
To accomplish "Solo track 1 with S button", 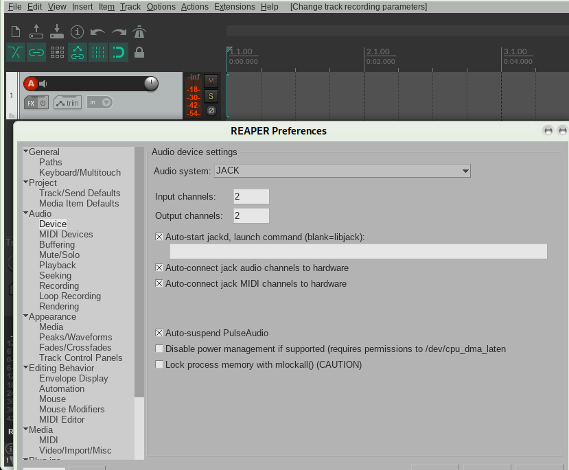I will point(211,96).
